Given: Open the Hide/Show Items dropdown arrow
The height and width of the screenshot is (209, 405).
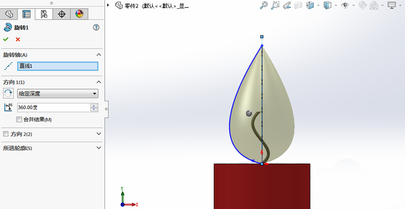Looking at the screenshot, I should (353, 5).
